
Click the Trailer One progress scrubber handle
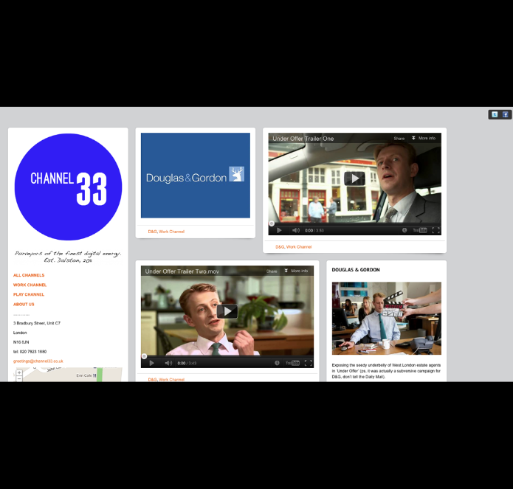tap(272, 223)
